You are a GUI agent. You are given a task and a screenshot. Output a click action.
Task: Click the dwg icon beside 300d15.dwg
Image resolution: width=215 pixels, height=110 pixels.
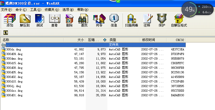coord(4,63)
